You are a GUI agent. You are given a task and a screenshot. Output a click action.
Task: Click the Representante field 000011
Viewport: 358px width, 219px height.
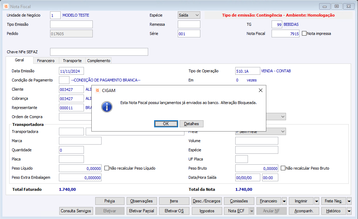[72, 108]
